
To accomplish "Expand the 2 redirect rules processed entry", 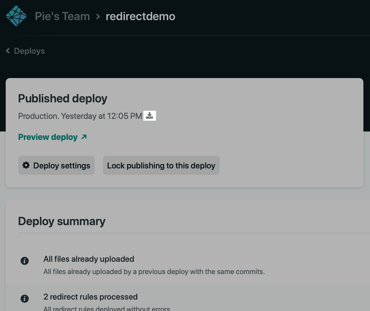I will [x=90, y=297].
